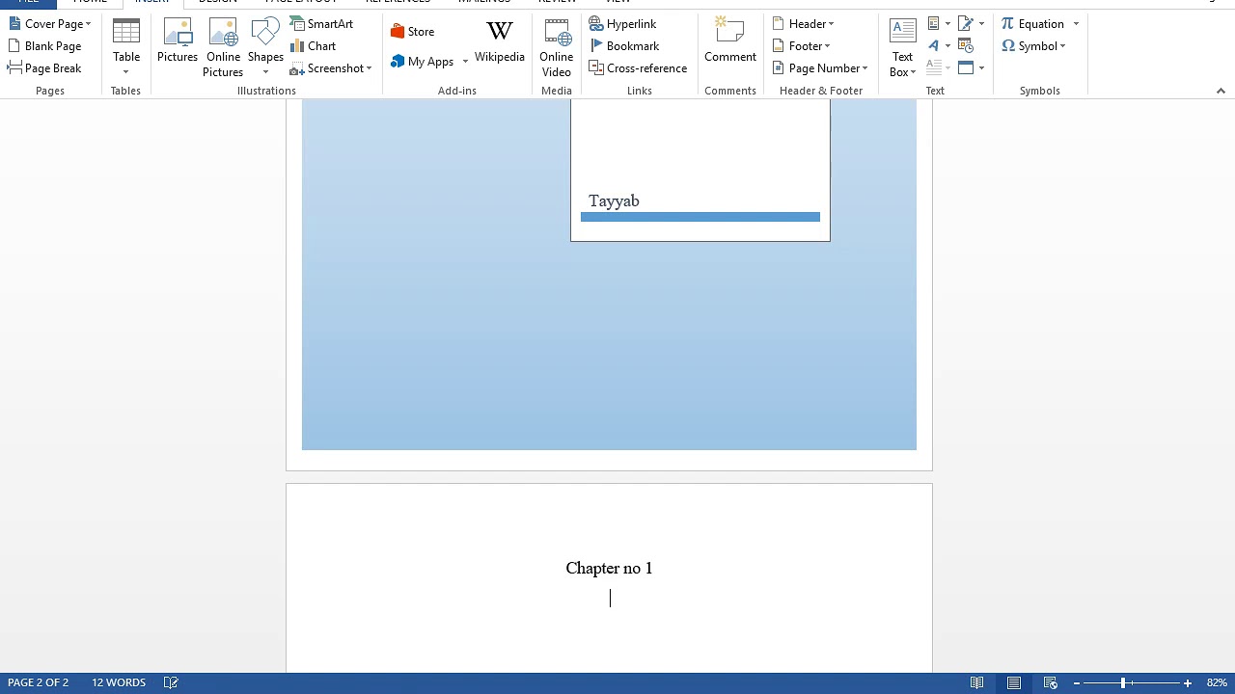
Task: Click the 'Tayyab' author text
Action: [x=614, y=200]
